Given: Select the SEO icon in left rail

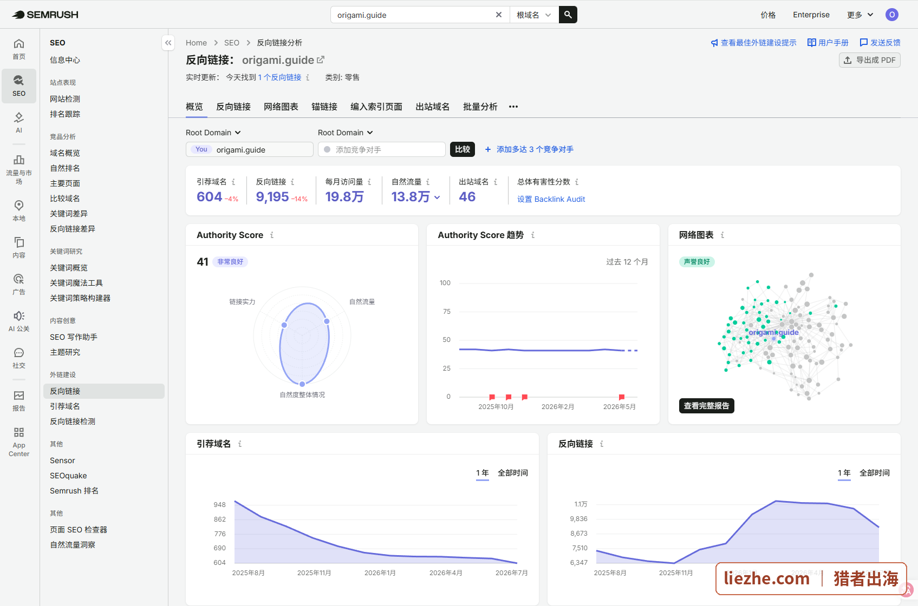Looking at the screenshot, I should [19, 85].
